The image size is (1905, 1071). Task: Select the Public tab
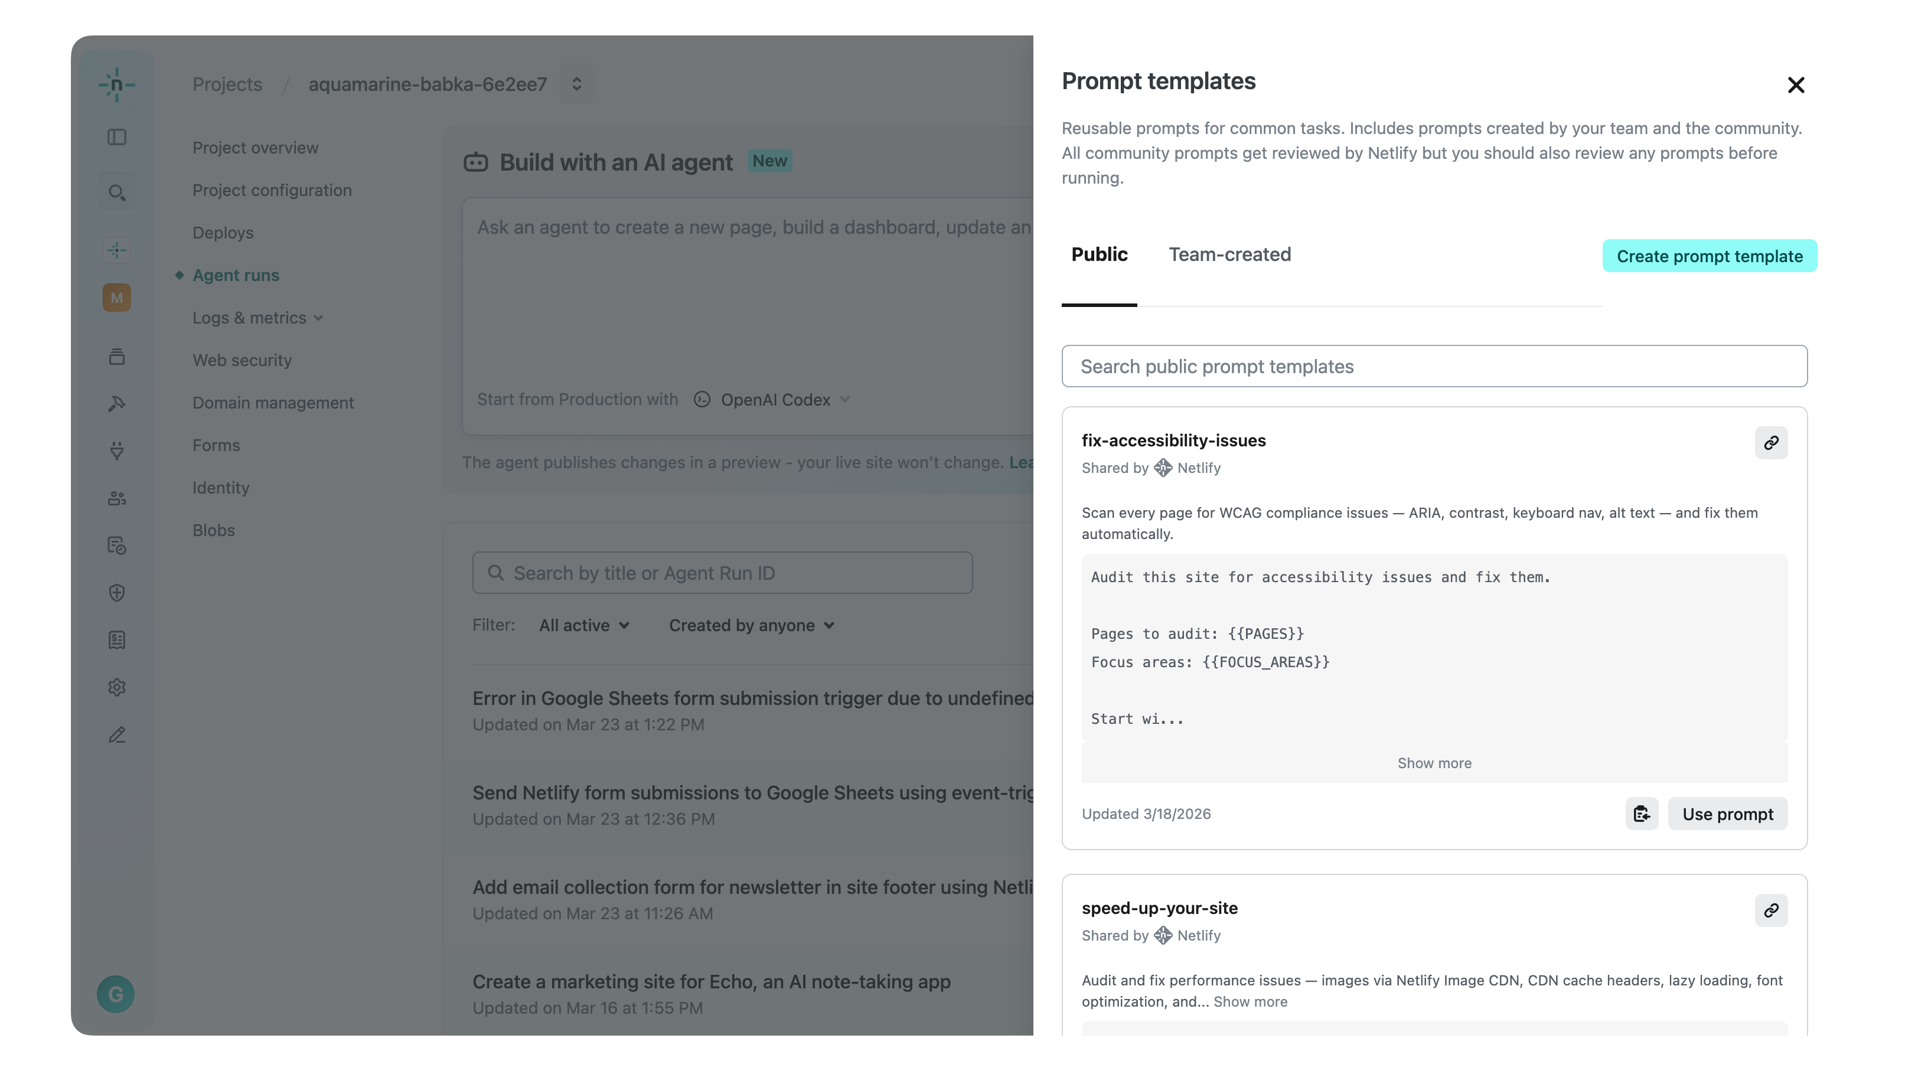click(1099, 254)
